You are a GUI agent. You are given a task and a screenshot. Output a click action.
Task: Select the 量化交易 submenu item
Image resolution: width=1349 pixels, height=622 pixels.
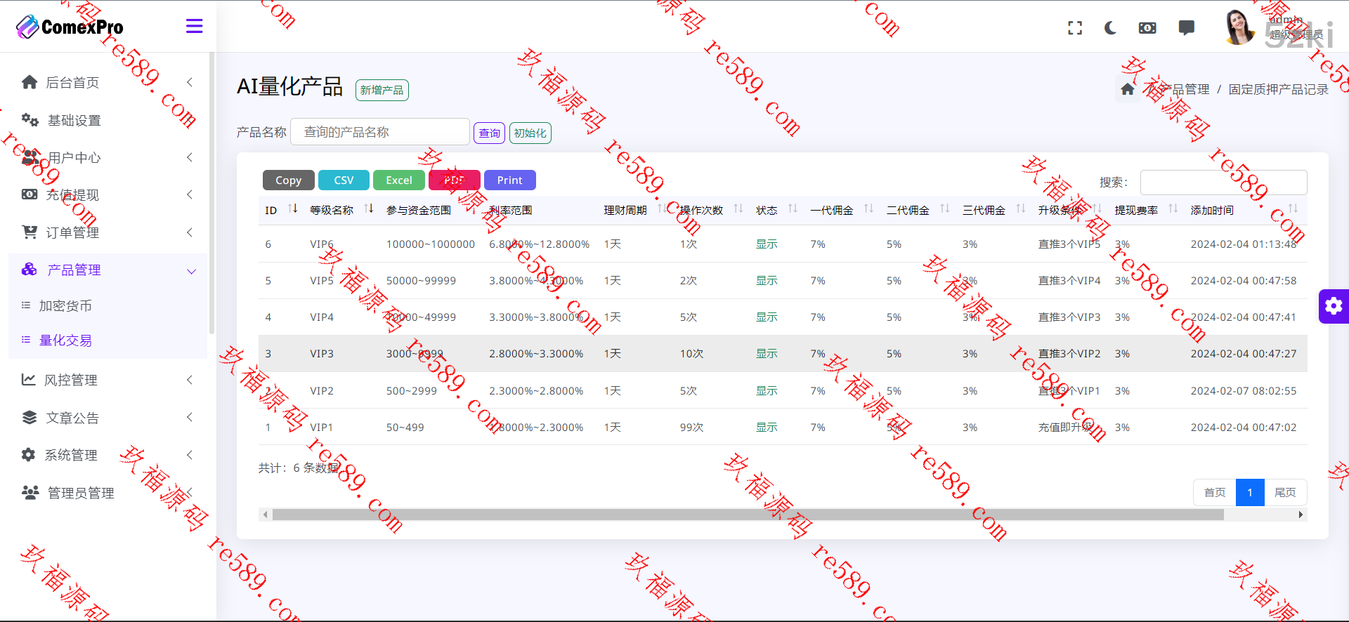65,340
